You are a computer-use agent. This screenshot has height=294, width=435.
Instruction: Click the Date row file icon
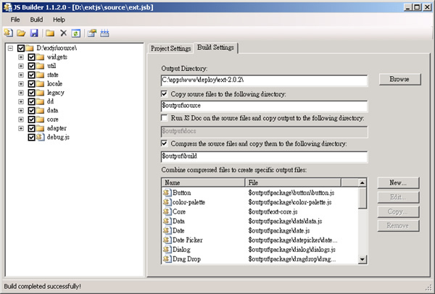(x=167, y=230)
